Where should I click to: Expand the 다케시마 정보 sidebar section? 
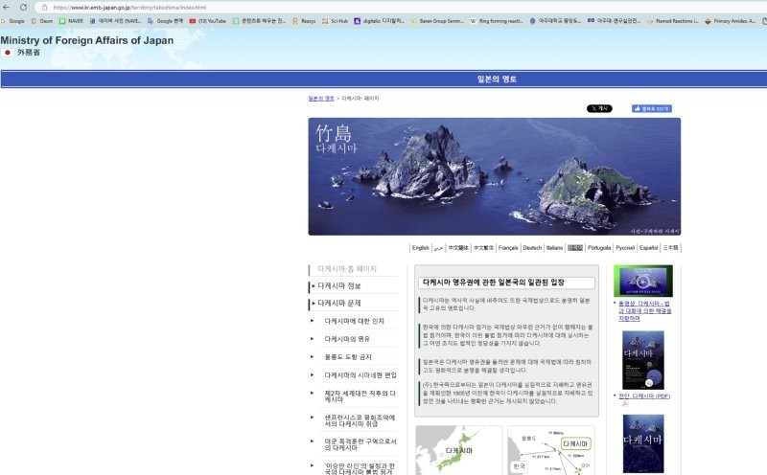tap(339, 285)
